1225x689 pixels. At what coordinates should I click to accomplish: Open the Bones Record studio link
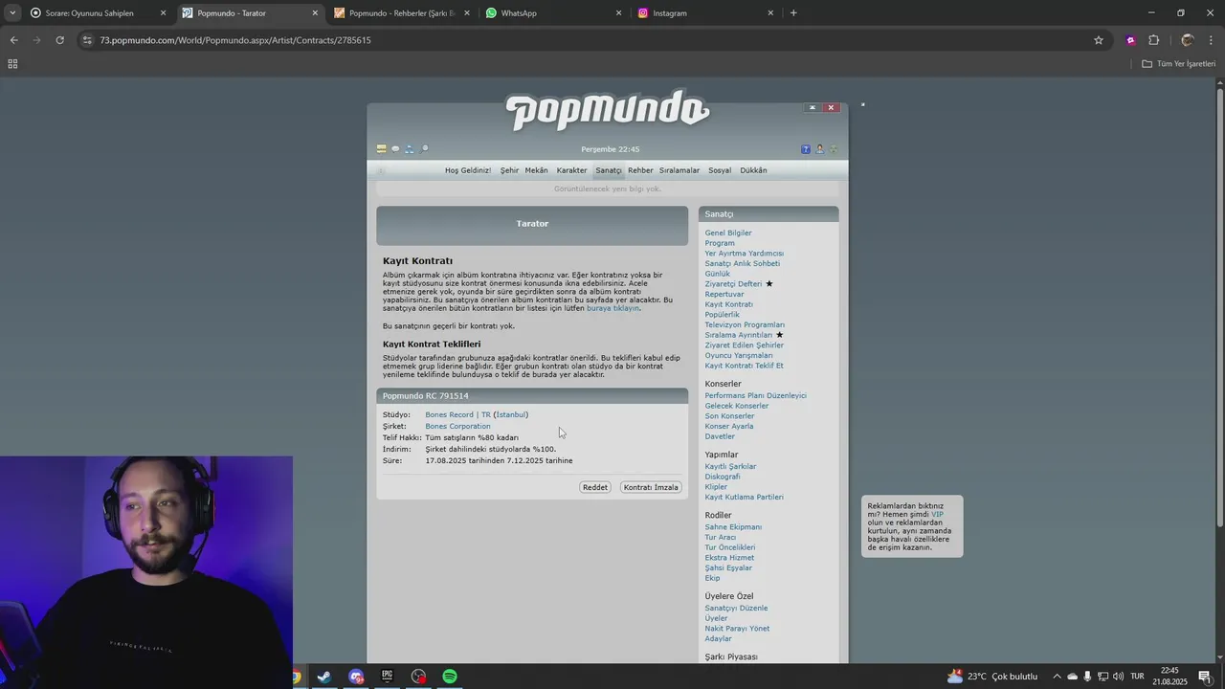pos(457,415)
